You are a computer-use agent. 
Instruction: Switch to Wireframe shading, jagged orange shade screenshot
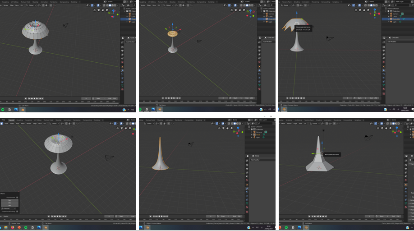point(368,5)
